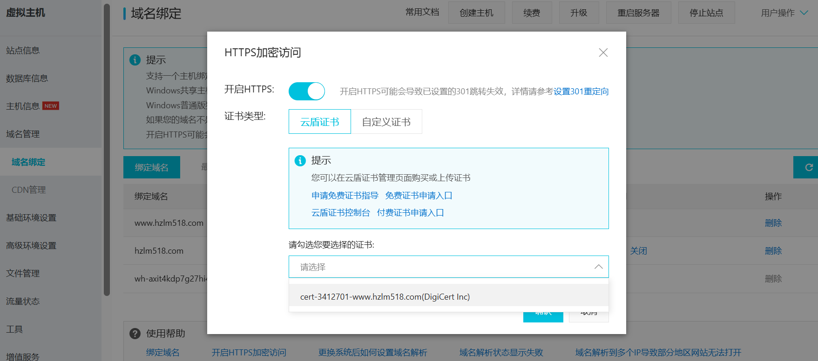Click the sidebar vertical scrollbar

107,149
